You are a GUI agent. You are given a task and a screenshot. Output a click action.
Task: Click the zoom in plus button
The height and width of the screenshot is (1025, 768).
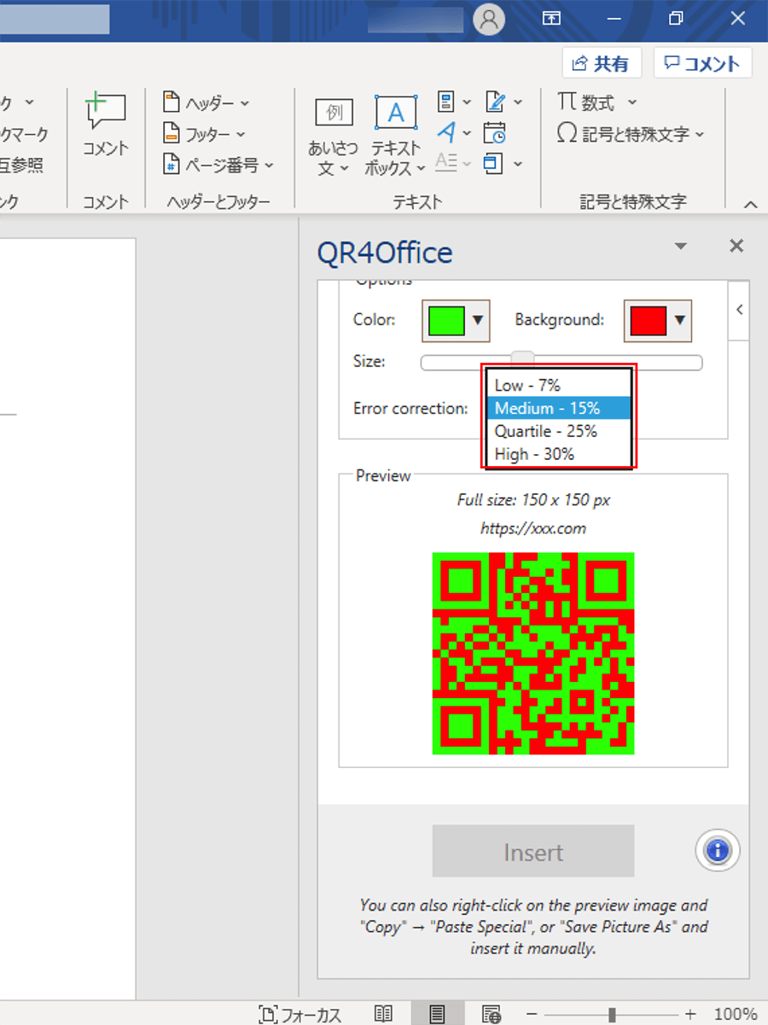[x=691, y=1014]
